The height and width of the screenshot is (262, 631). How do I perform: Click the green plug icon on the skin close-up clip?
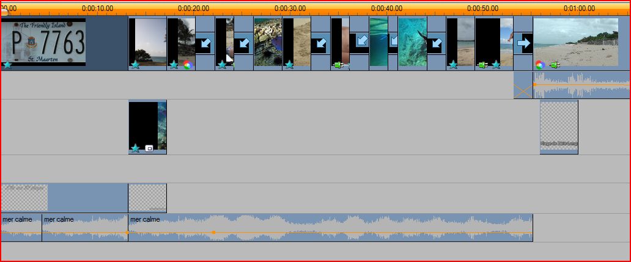(x=339, y=65)
